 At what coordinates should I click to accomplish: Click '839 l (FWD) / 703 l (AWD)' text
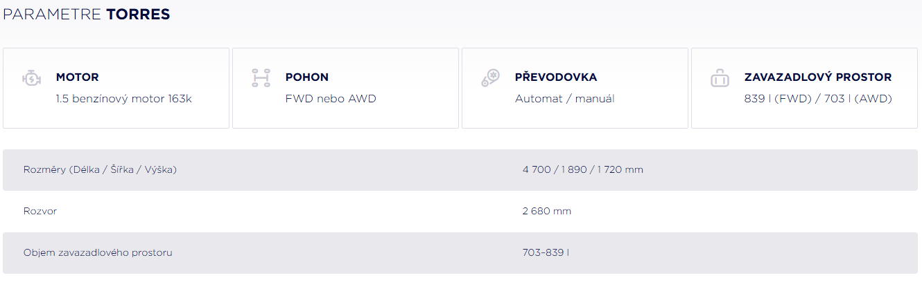[817, 99]
